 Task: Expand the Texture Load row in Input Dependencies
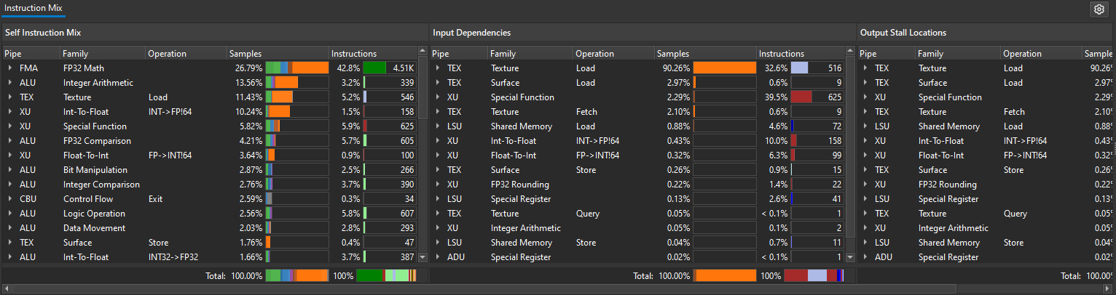[438, 68]
